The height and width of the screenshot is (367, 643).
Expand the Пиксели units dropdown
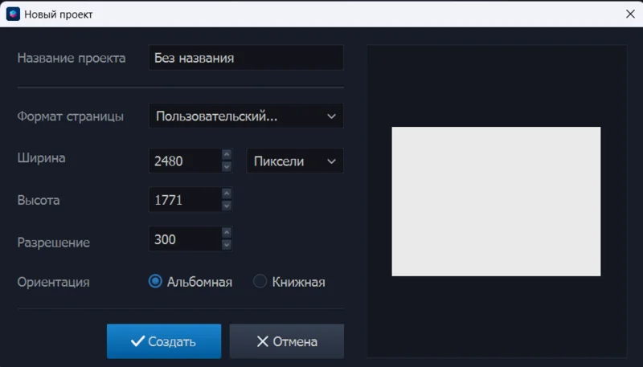coord(293,161)
